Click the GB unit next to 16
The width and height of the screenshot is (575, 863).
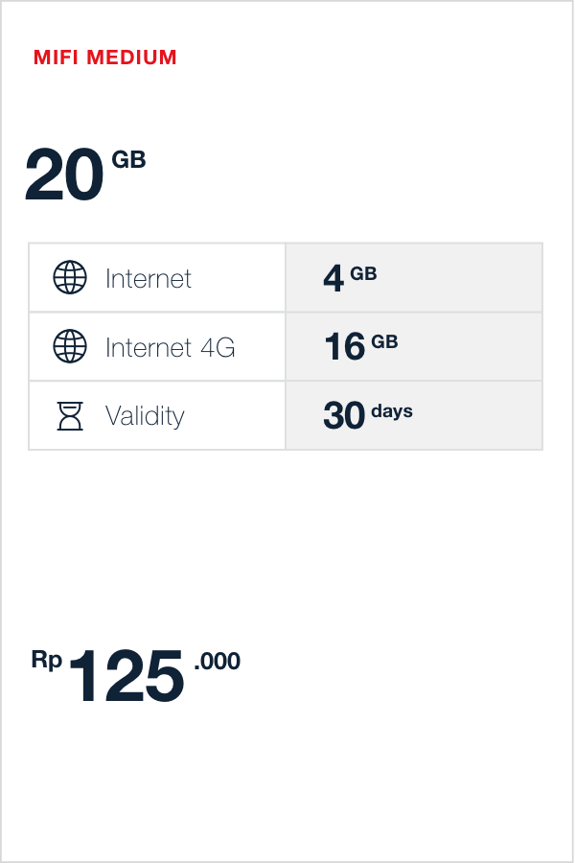tap(384, 341)
